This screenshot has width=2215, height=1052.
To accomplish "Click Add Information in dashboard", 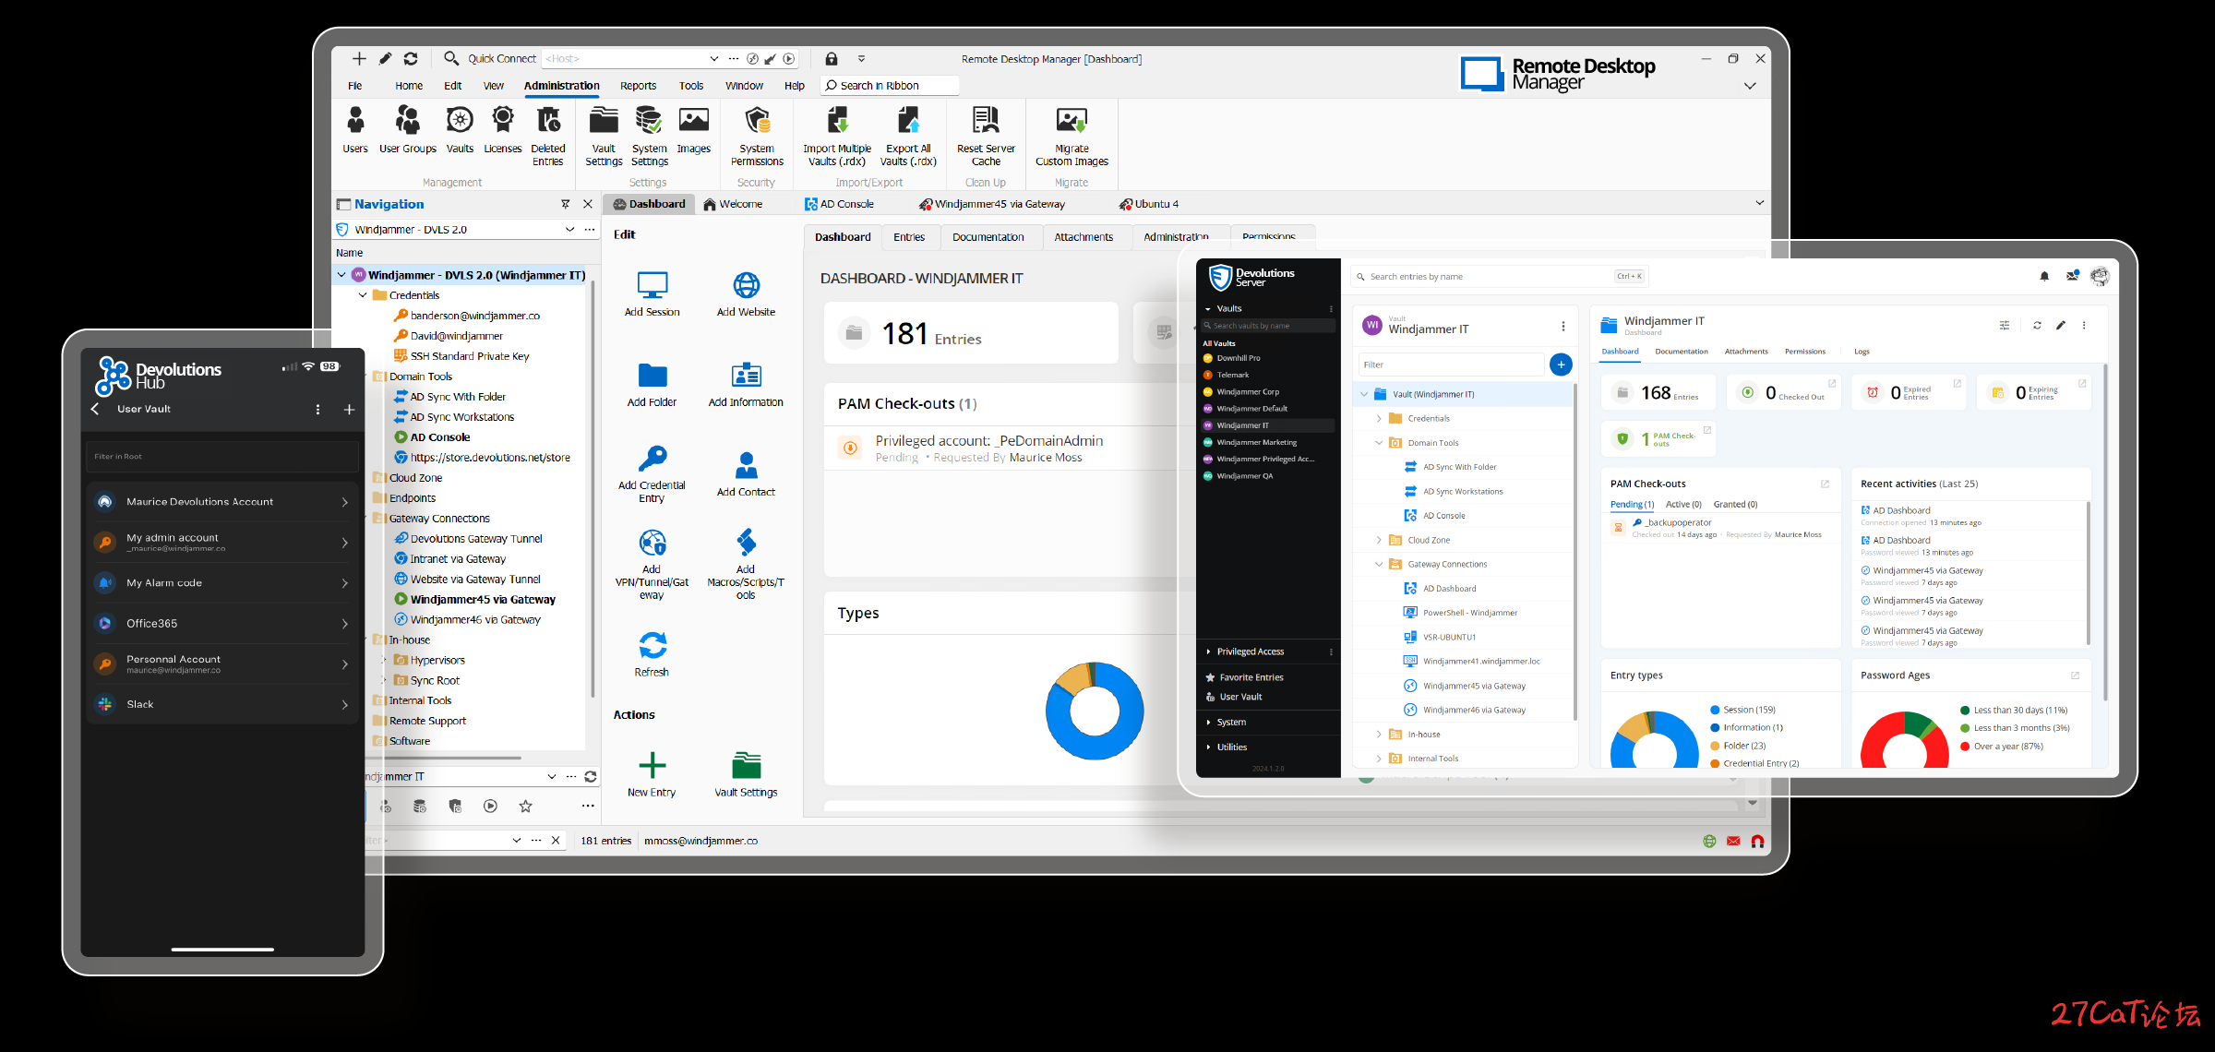I will pyautogui.click(x=746, y=385).
